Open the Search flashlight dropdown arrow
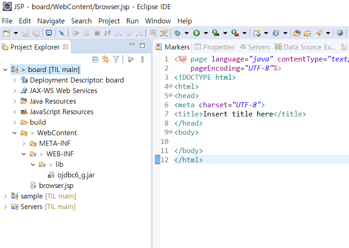The image size is (349, 248). pyautogui.click(x=328, y=33)
